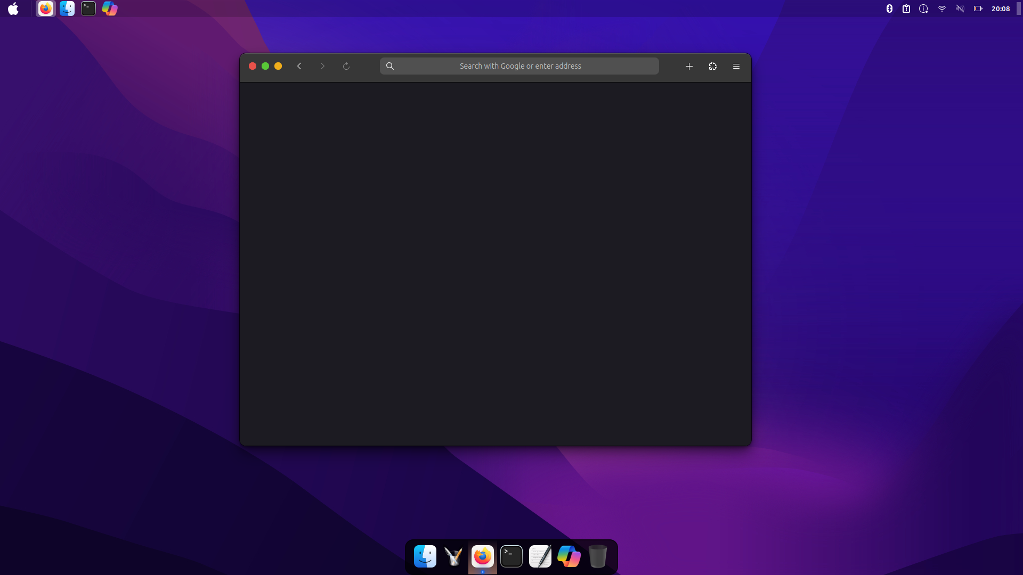Open a new tab with plus icon
Screen dimensions: 1023x575
[x=689, y=66]
